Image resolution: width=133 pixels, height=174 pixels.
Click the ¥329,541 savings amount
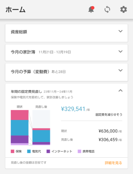pyautogui.click(x=73, y=109)
